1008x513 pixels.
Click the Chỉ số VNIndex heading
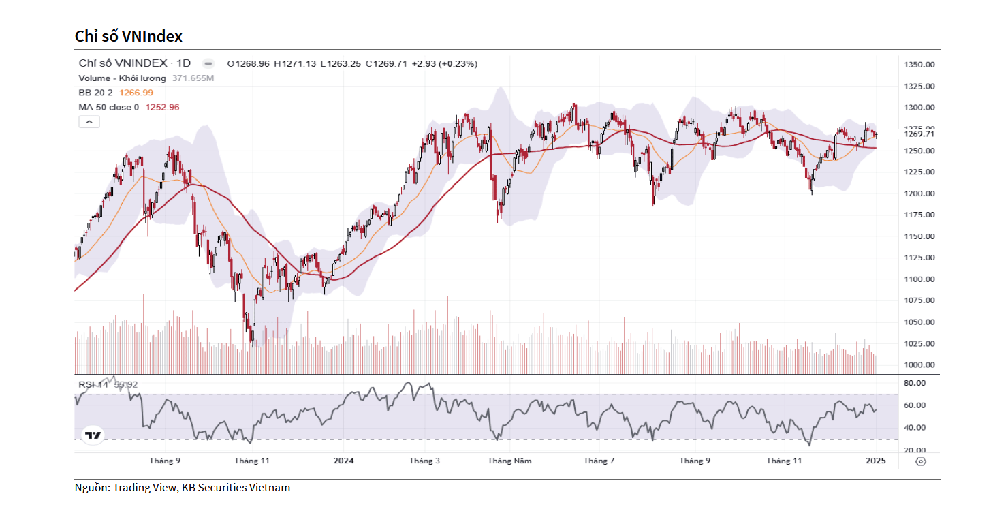129,36
